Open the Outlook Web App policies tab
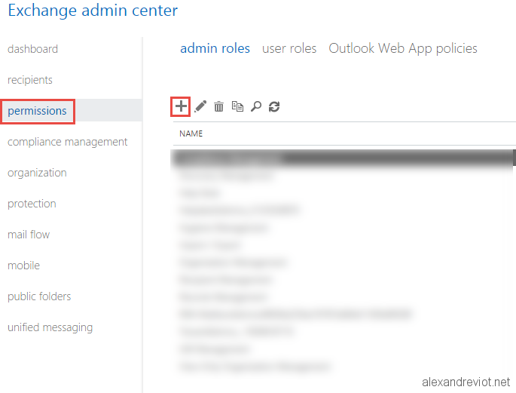 click(403, 48)
